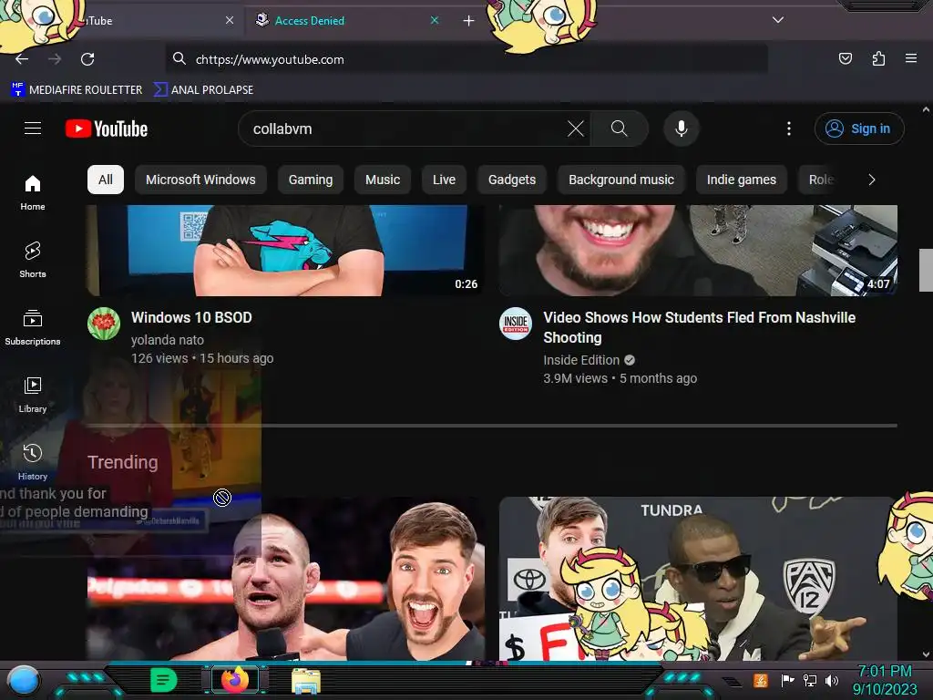Image resolution: width=933 pixels, height=700 pixels.
Task: Show more chips with right chevron
Action: click(872, 180)
